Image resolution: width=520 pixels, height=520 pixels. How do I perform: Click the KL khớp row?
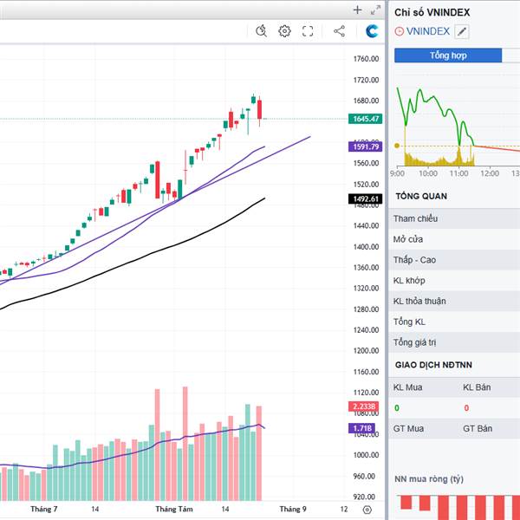click(454, 281)
